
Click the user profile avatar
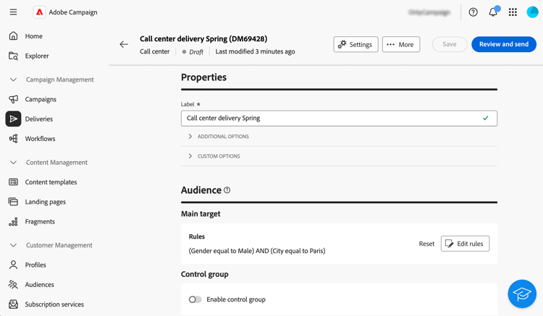[532, 12]
